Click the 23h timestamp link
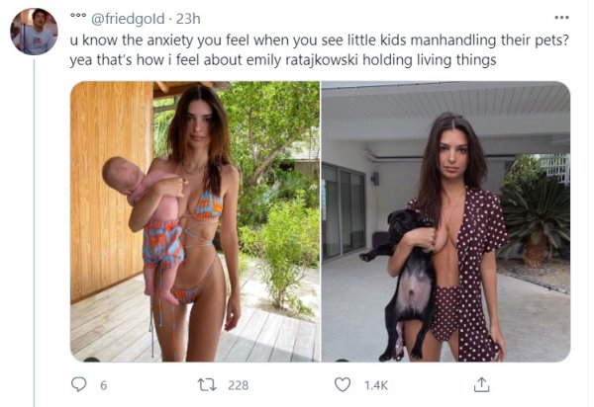594x407 pixels. tap(187, 18)
